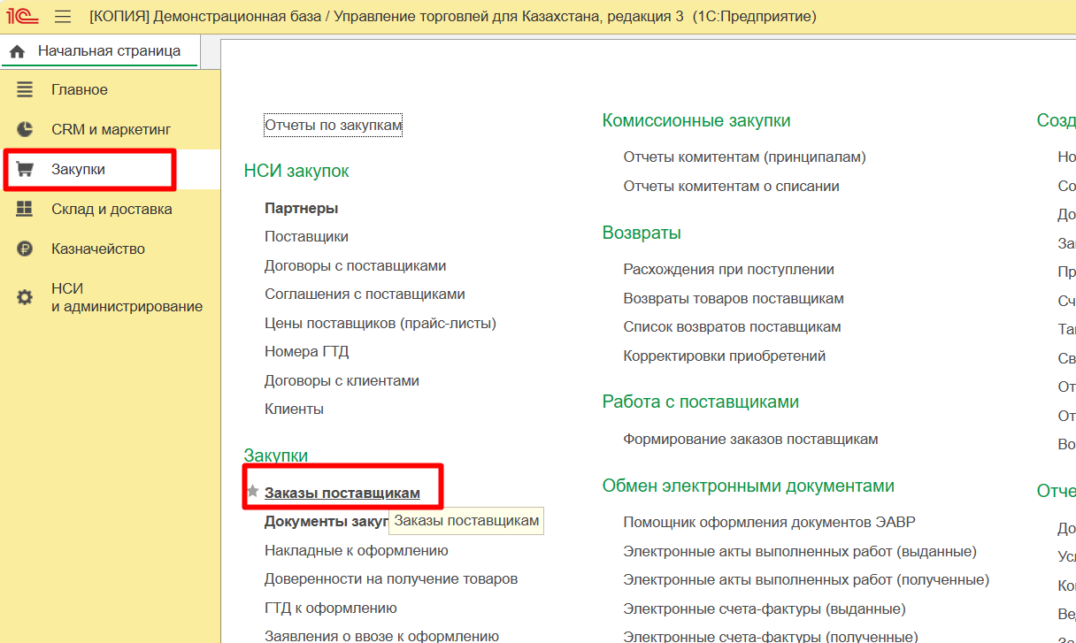This screenshot has width=1076, height=643.
Task: Click the gear icon for НСИ и администрирование
Action: 25,297
